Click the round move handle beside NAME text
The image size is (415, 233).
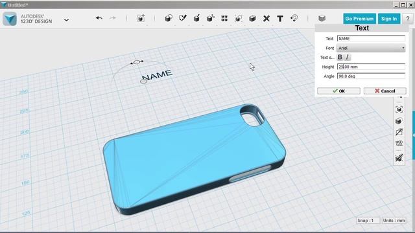pyautogui.click(x=143, y=82)
